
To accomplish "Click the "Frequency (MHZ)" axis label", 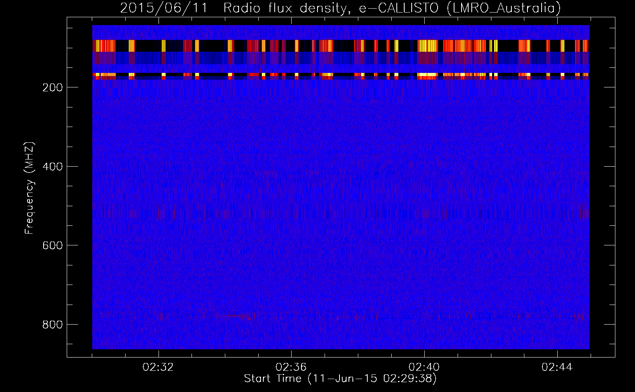I will coord(29,188).
